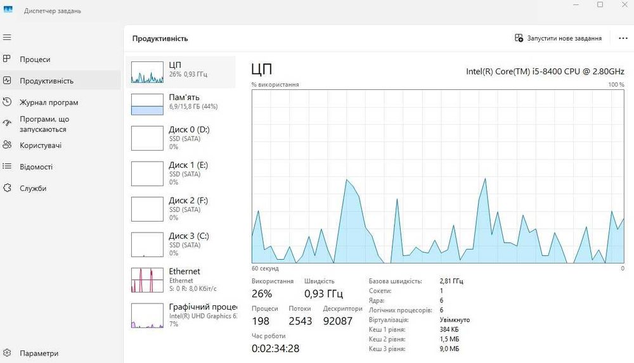
Task: Select Продуктивність in the sidebar
Action: pos(61,80)
